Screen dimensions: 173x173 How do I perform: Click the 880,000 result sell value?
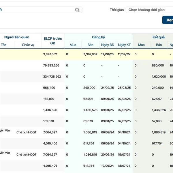click(158, 65)
